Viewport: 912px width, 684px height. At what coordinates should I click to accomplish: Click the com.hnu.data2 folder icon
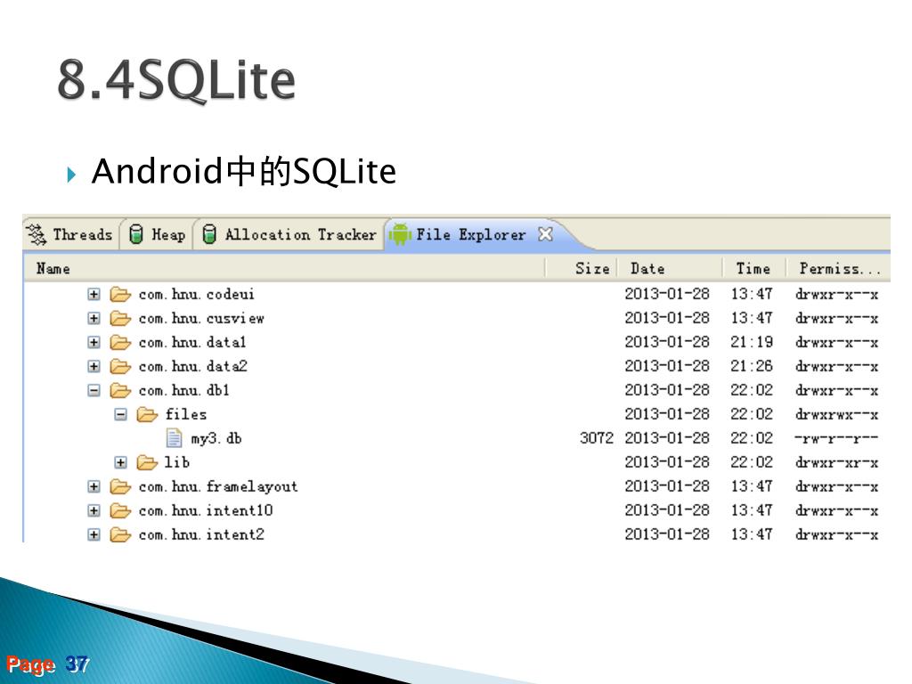click(120, 366)
